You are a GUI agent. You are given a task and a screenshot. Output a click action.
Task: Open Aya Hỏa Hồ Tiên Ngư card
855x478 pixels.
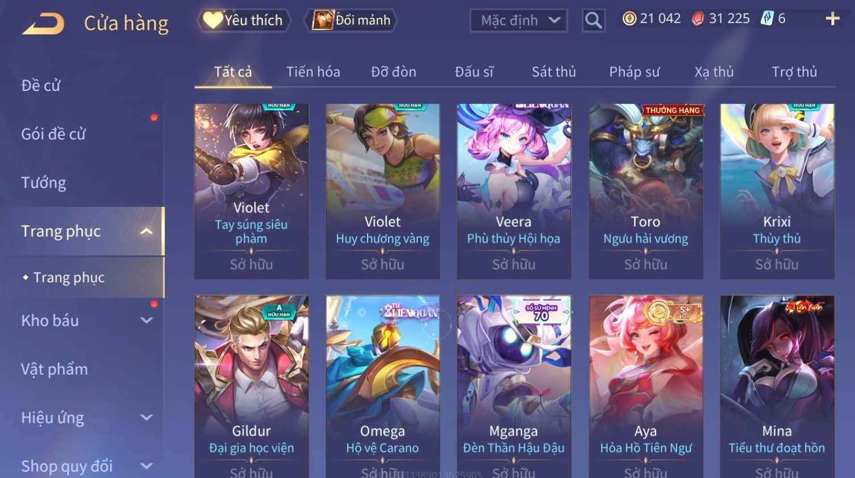(x=645, y=386)
